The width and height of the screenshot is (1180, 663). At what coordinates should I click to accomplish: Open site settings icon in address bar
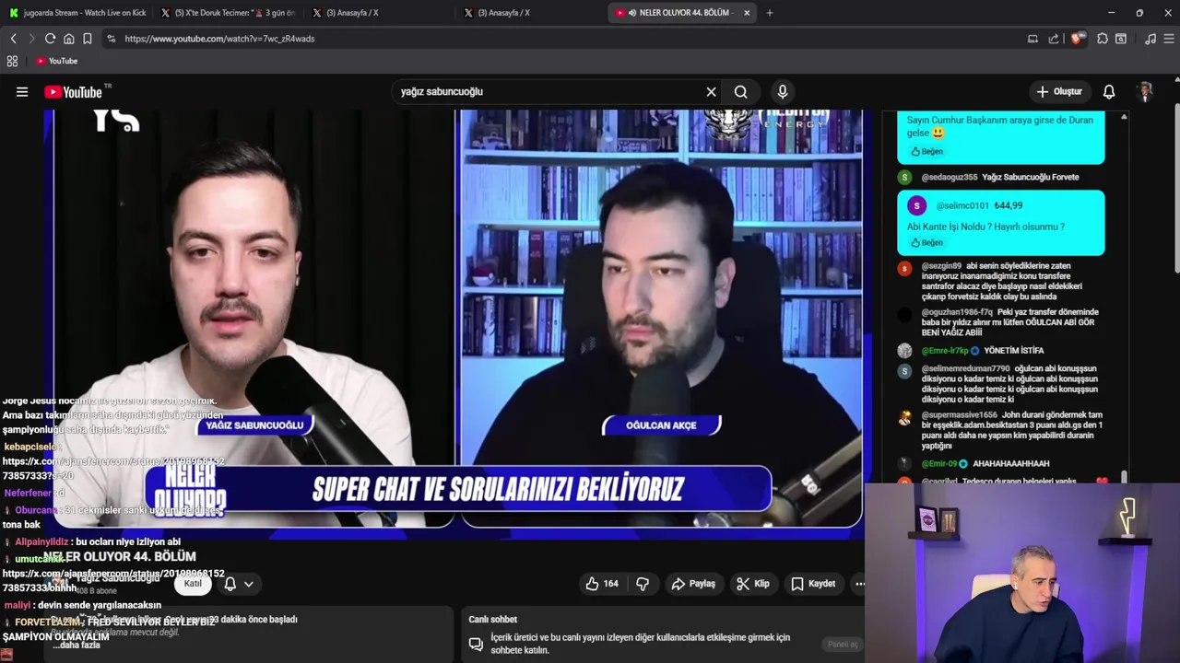click(111, 39)
